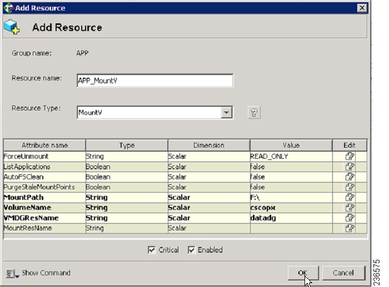
Task: Click the Show Command icon
Action: coord(12,273)
